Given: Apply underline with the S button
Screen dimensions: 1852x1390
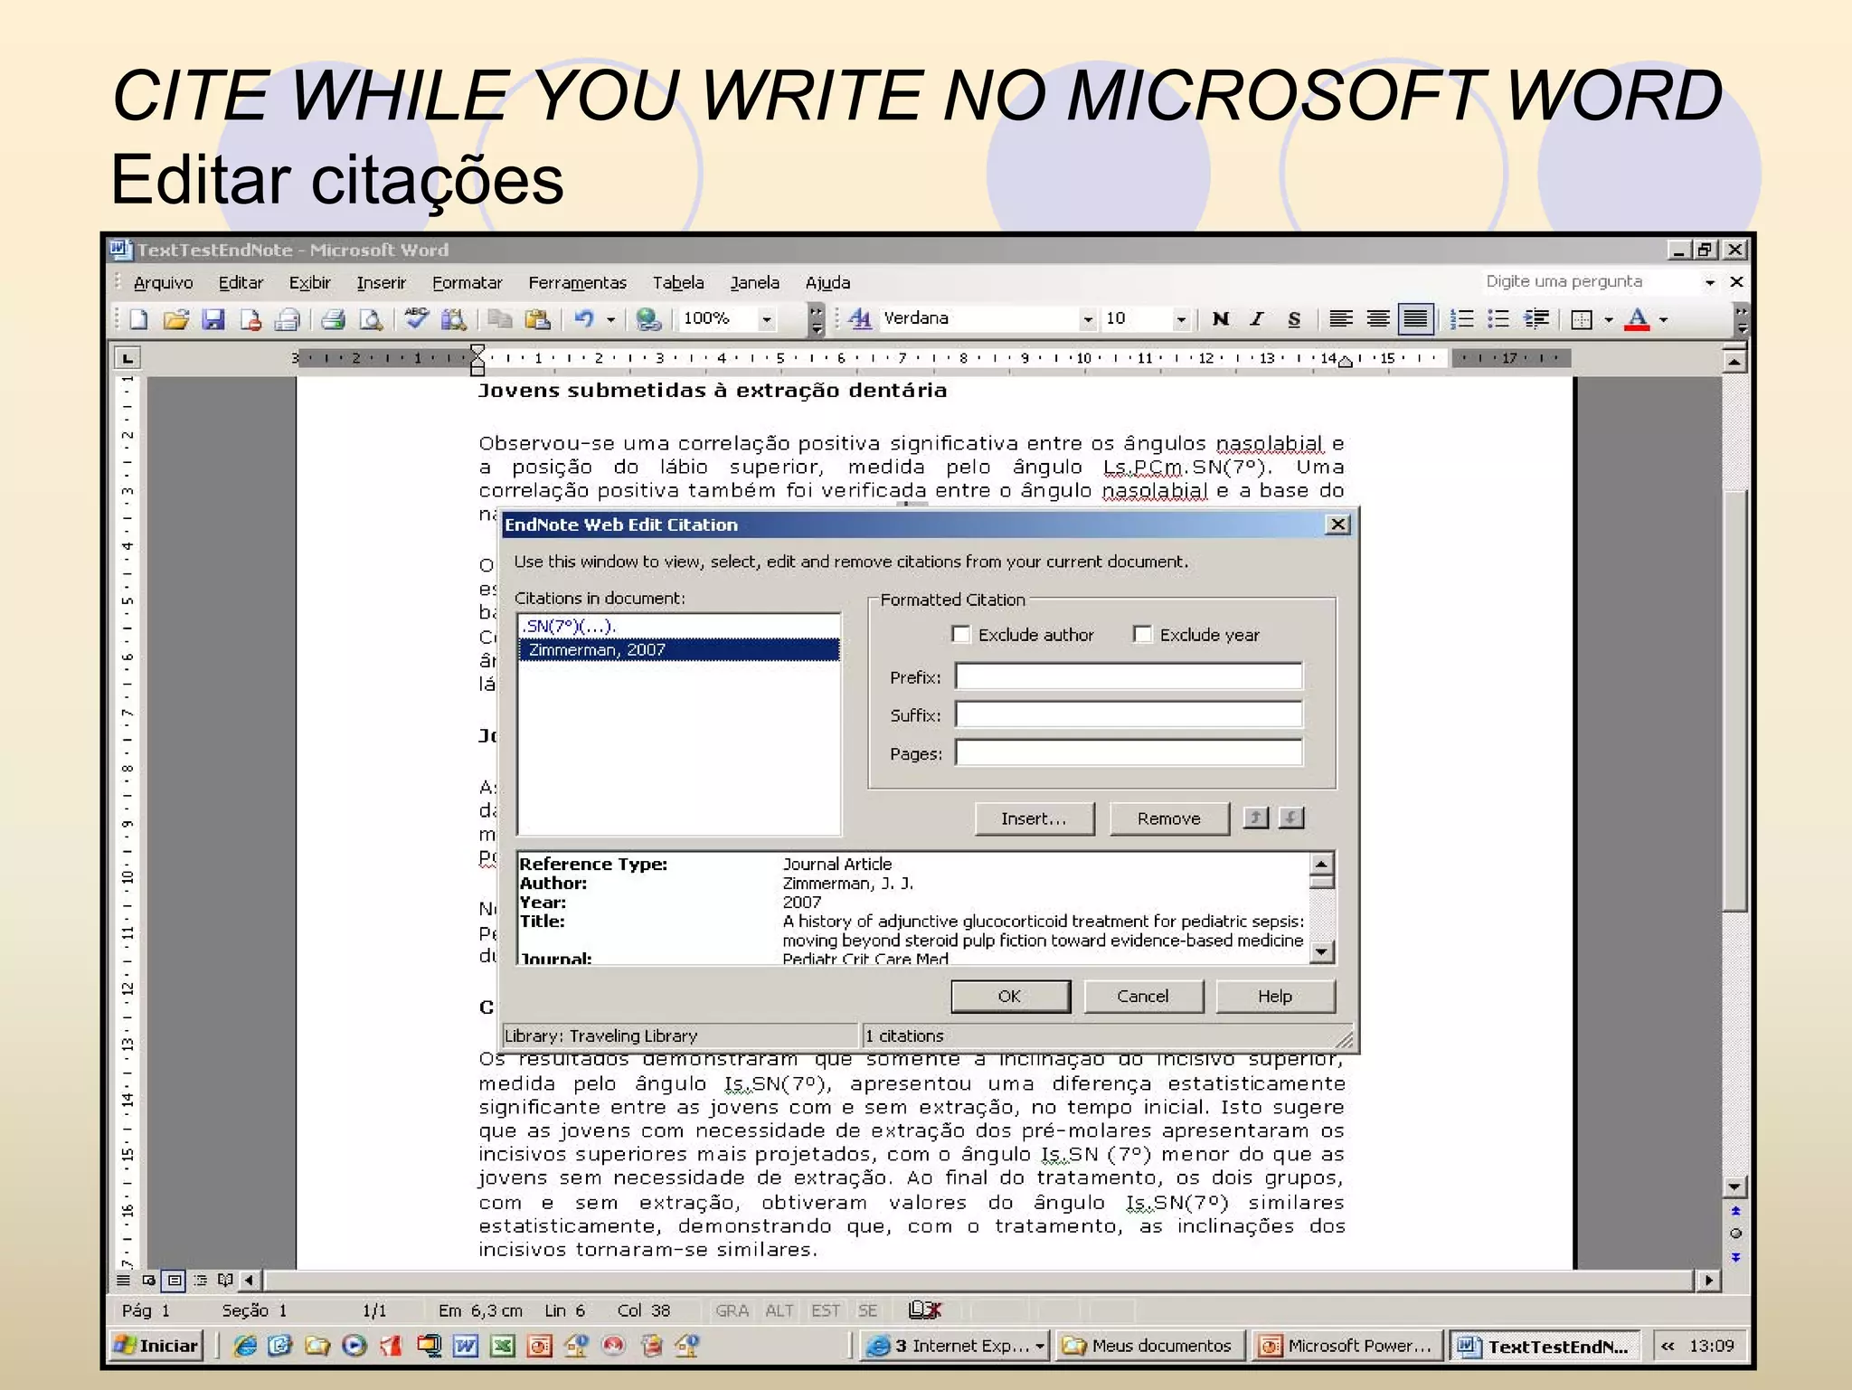Looking at the screenshot, I should 1294,319.
